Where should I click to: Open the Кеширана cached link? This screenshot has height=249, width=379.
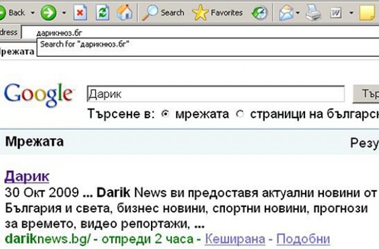(x=235, y=239)
